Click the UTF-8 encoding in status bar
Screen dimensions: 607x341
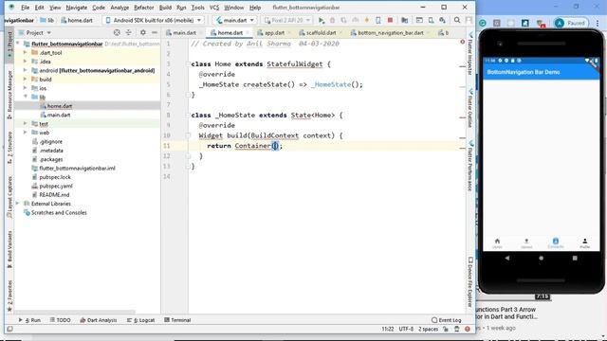[406, 329]
